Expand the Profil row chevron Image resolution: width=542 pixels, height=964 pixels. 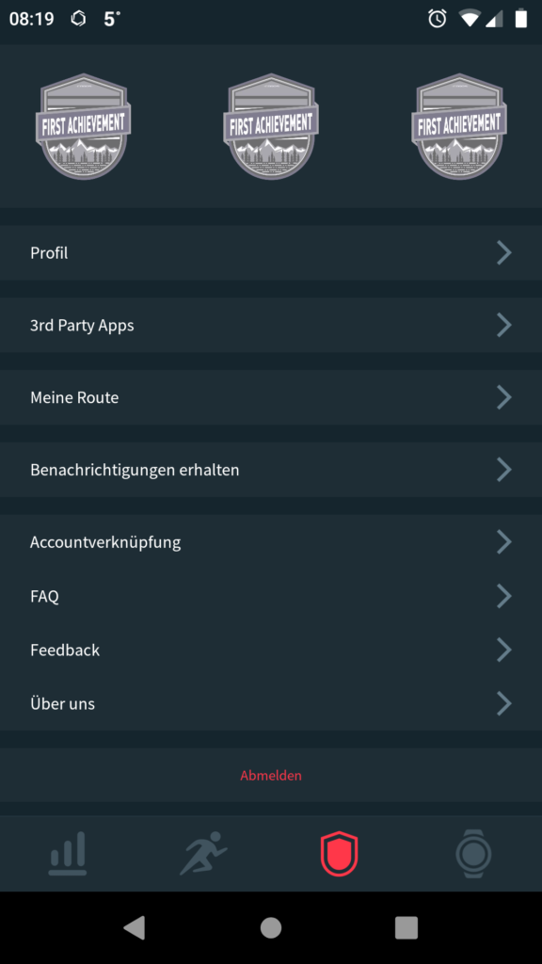point(504,252)
